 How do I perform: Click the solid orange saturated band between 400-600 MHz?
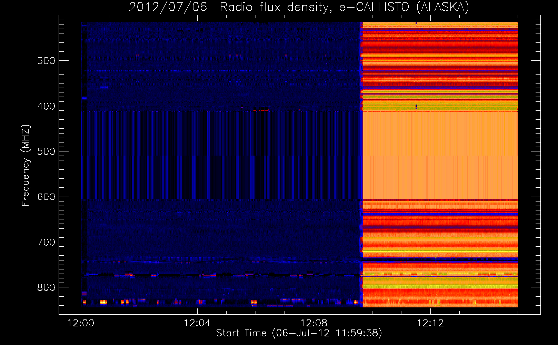pyautogui.click(x=440, y=155)
